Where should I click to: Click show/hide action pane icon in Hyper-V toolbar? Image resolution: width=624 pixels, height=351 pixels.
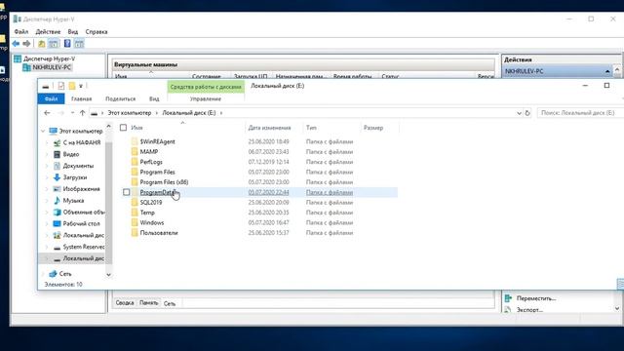tap(79, 43)
